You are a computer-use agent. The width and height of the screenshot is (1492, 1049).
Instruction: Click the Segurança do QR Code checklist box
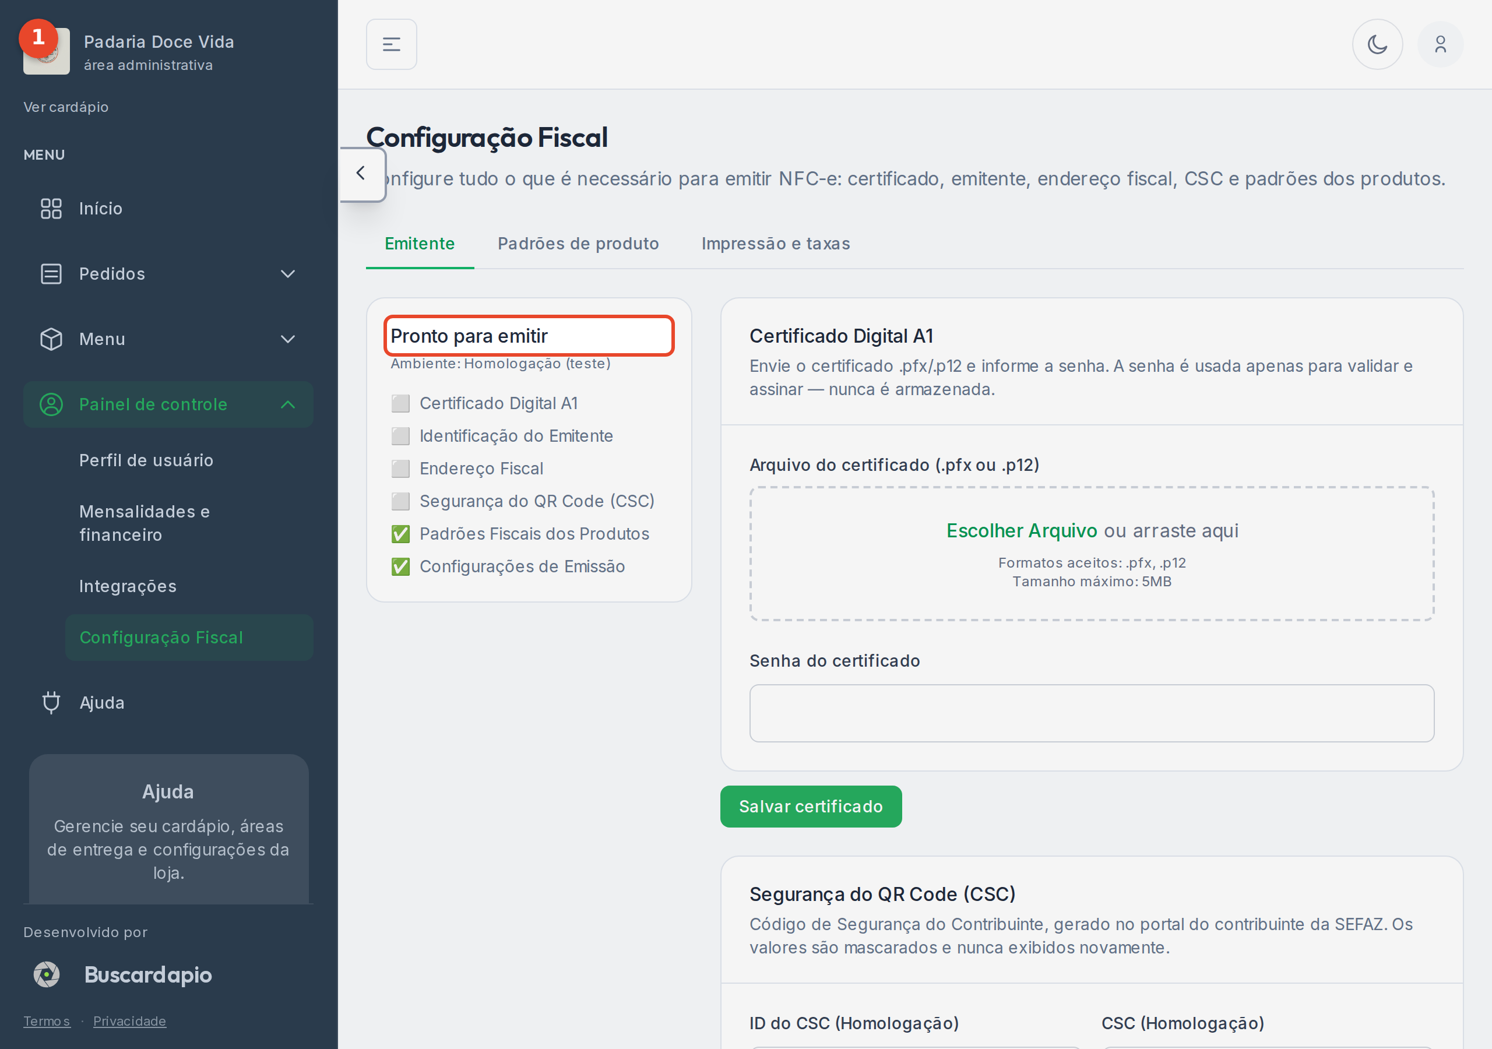pos(400,501)
